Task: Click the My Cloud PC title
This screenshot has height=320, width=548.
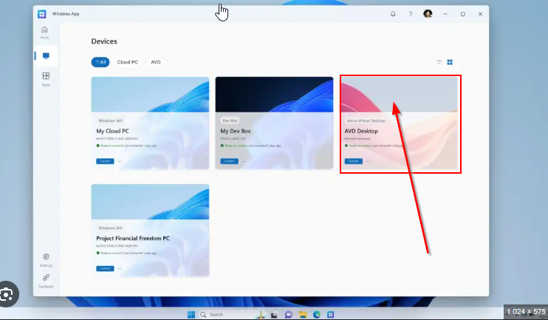Action: [x=112, y=131]
